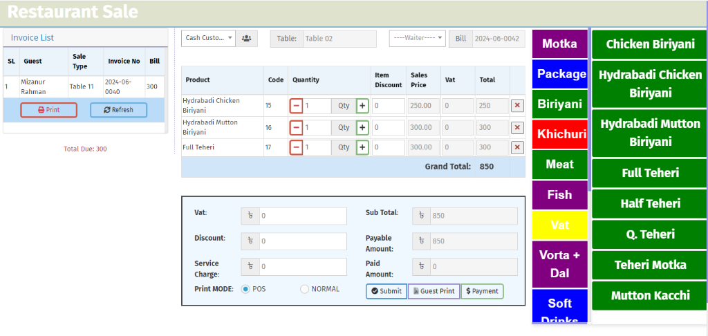Open the Fish category
This screenshot has width=708, height=336.
560,195
